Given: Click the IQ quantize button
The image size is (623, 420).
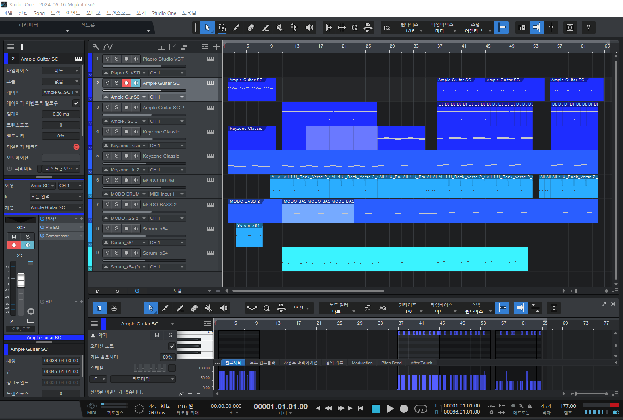Looking at the screenshot, I should point(387,27).
